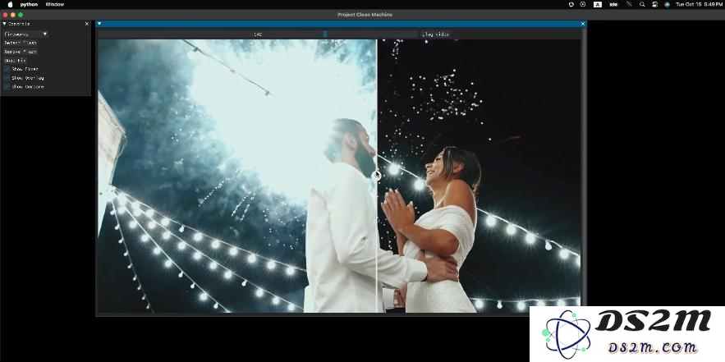Collapse the video viewer panel triangle

(x=99, y=24)
